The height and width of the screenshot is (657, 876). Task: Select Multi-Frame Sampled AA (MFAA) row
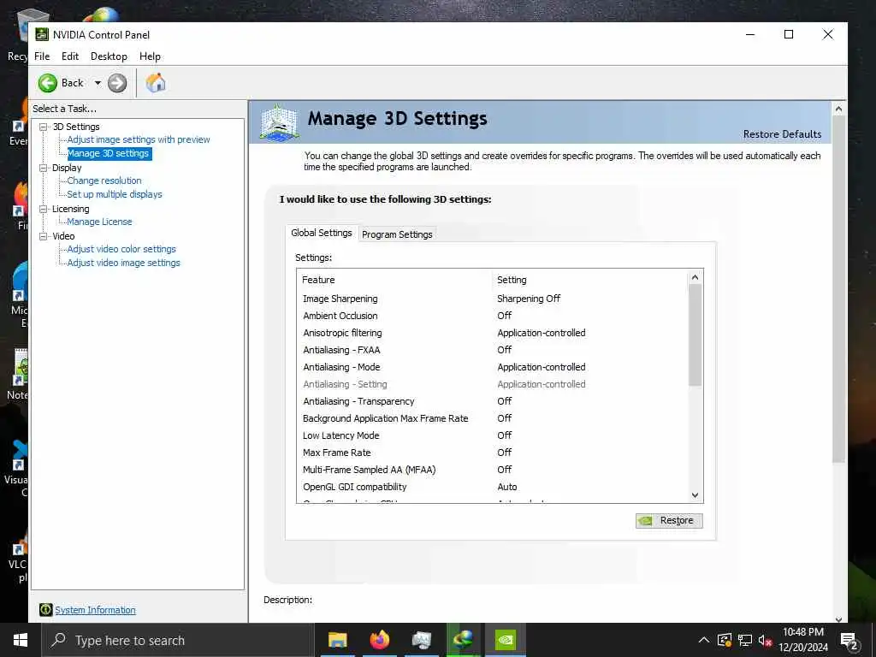pyautogui.click(x=494, y=470)
